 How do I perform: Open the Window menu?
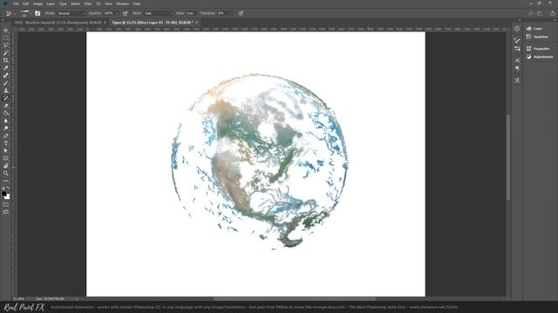tap(123, 3)
